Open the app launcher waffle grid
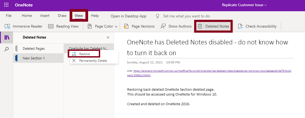Viewport: 305px width, 118px height. (6, 5)
